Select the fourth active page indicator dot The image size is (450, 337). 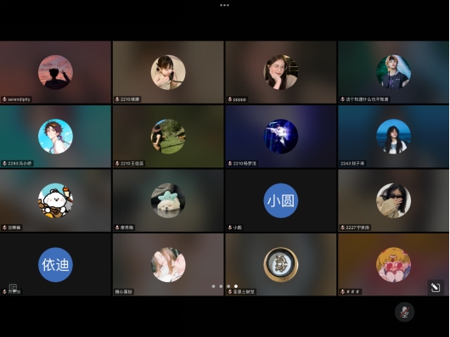[236, 286]
